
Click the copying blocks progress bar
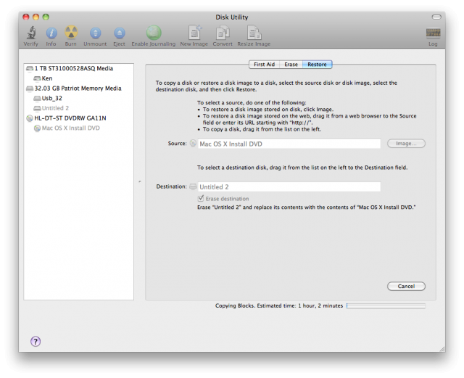coord(386,305)
